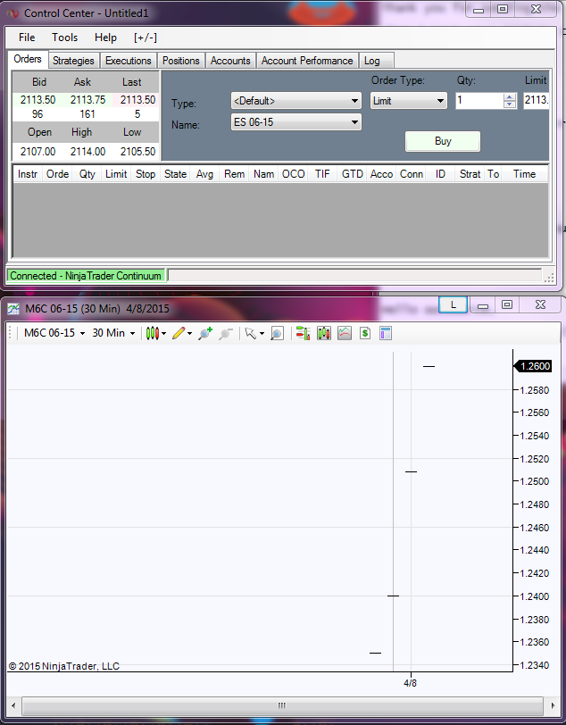Viewport: 566px width, 725px height.
Task: Switch to the Executions tab
Action: [128, 61]
